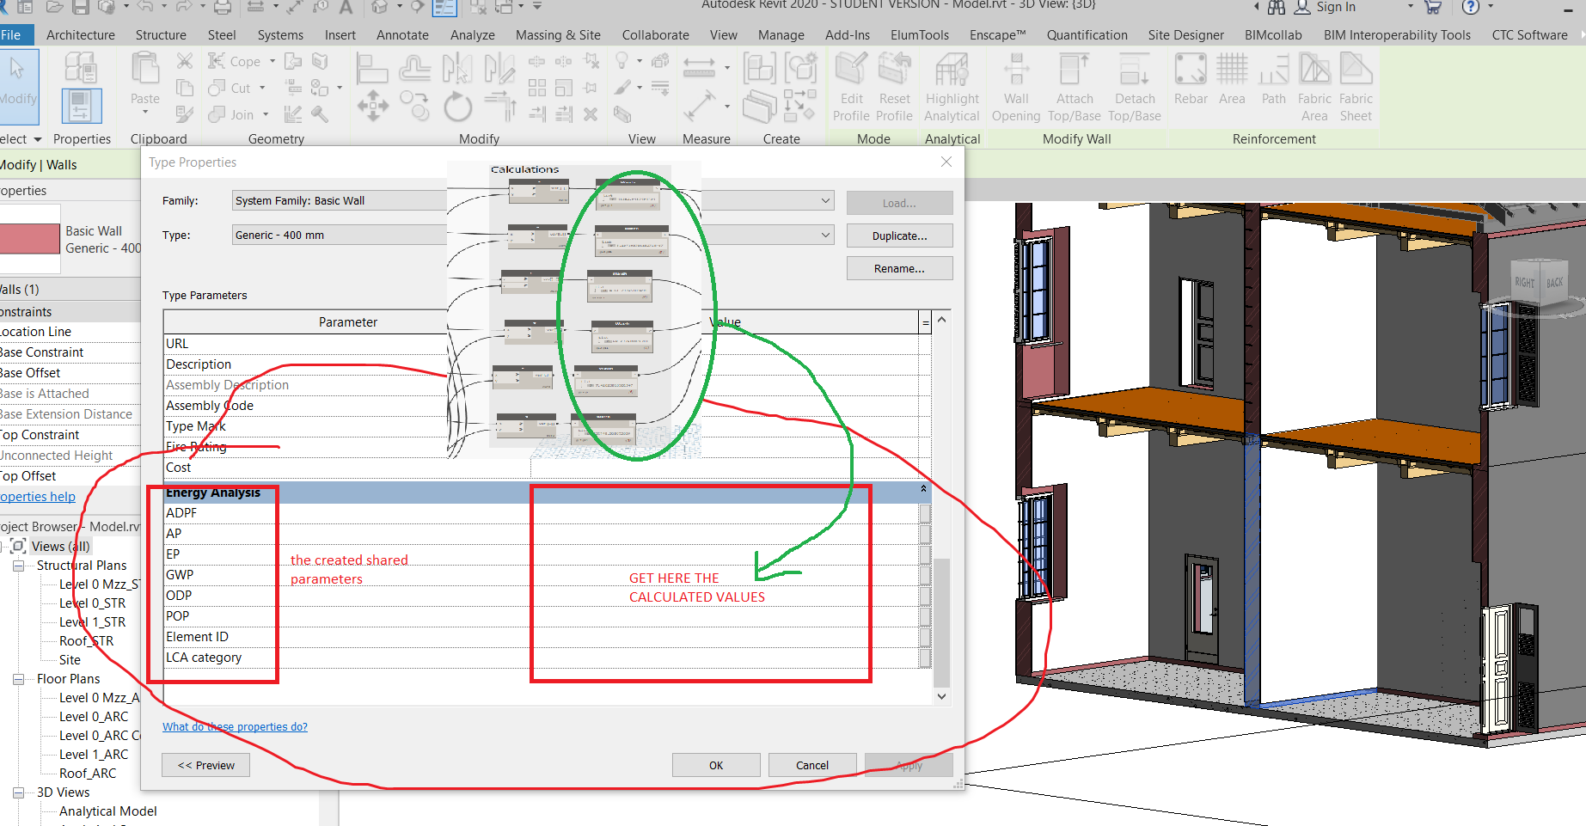This screenshot has height=826, width=1586.
Task: Click the Print icon in quick access toolbar
Action: pos(223,7)
